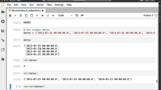Copy the selected cells
The height and width of the screenshot is (90, 161).
coord(26,15)
